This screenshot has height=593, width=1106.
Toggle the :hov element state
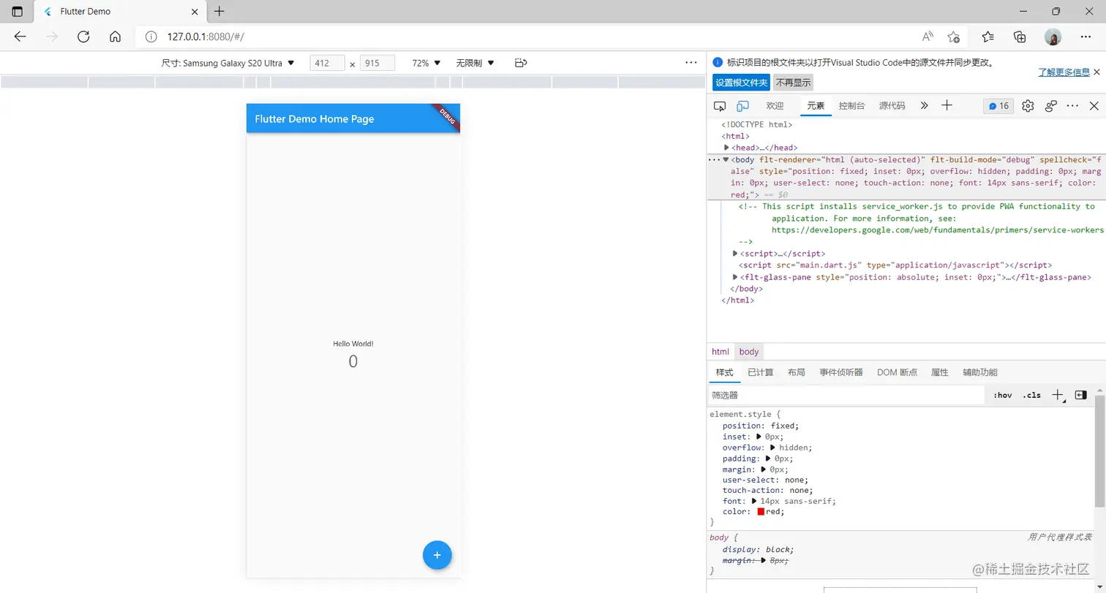tap(1003, 395)
